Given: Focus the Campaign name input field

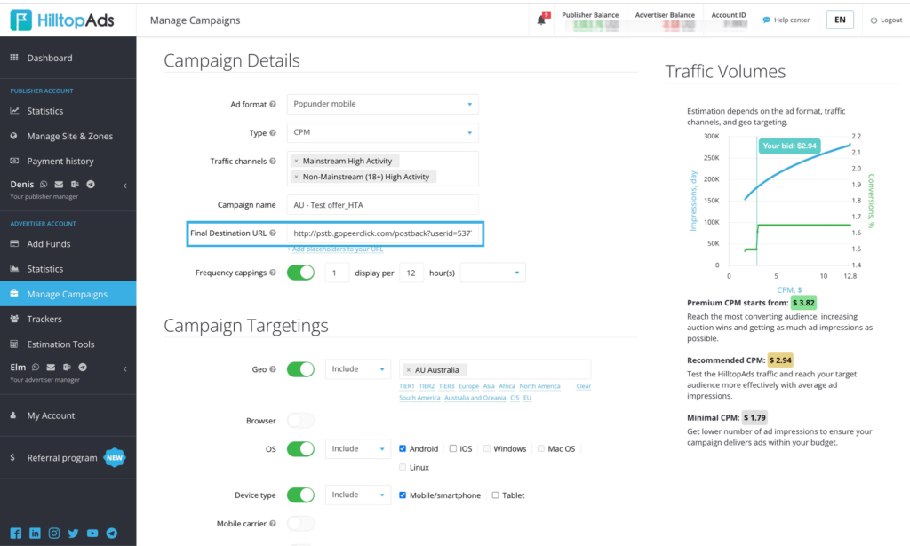Looking at the screenshot, I should tap(382, 205).
